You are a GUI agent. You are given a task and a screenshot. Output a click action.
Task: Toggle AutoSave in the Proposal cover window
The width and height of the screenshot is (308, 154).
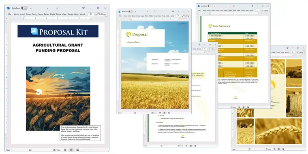pyautogui.click(x=130, y=12)
